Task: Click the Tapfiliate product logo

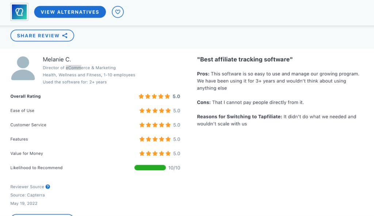Action: pos(19,11)
